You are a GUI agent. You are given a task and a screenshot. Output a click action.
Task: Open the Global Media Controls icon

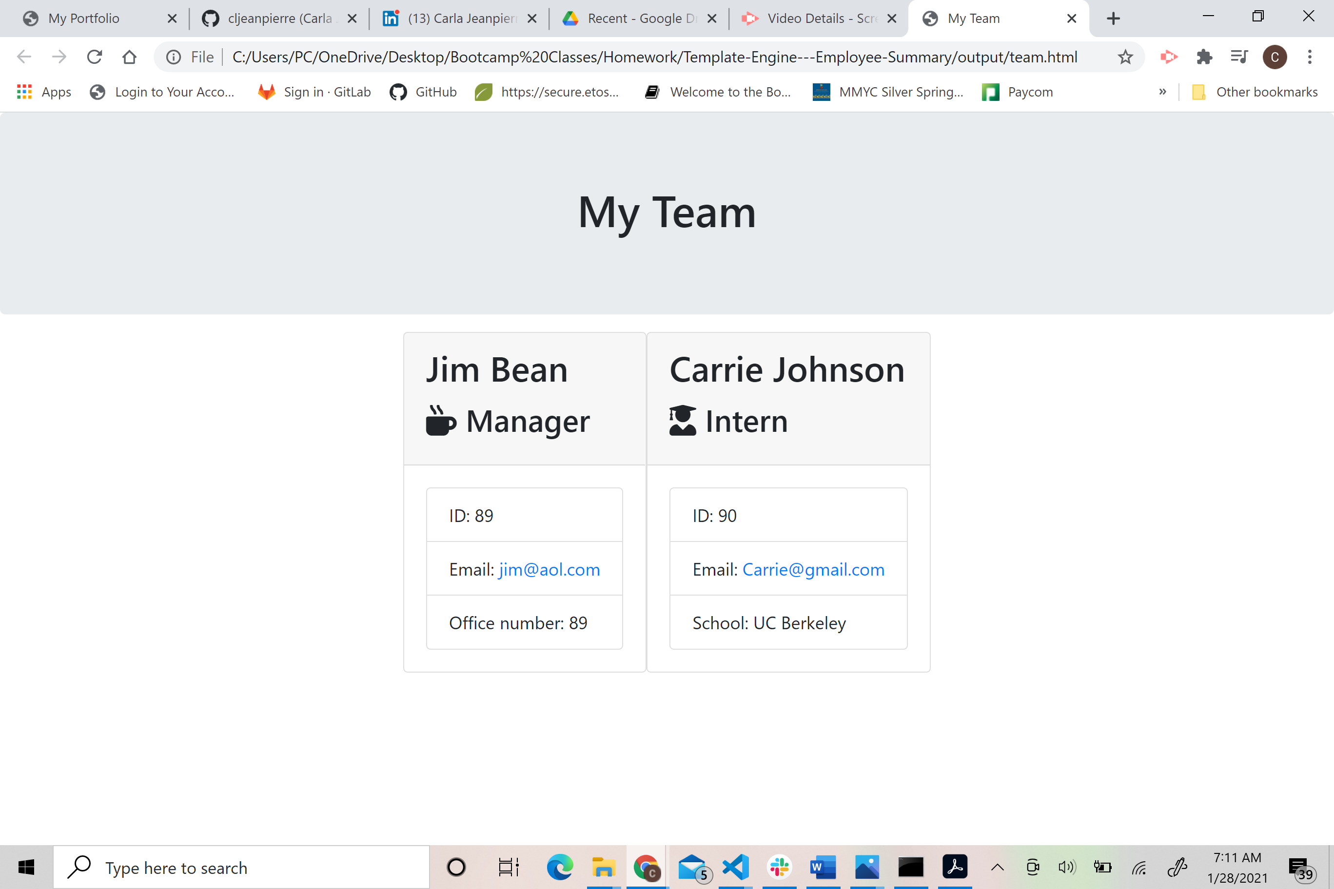(1239, 57)
